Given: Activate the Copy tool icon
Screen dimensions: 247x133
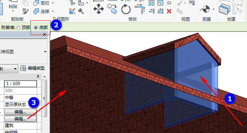Looking at the screenshot, I should click(x=112, y=9).
